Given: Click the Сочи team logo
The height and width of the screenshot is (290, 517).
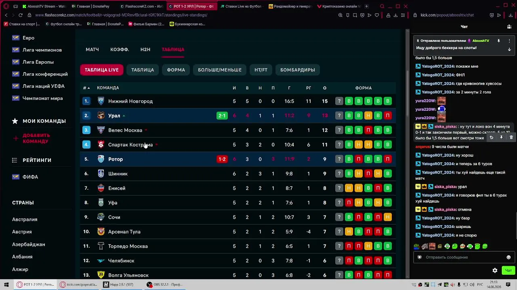Looking at the screenshot, I should pos(101,217).
